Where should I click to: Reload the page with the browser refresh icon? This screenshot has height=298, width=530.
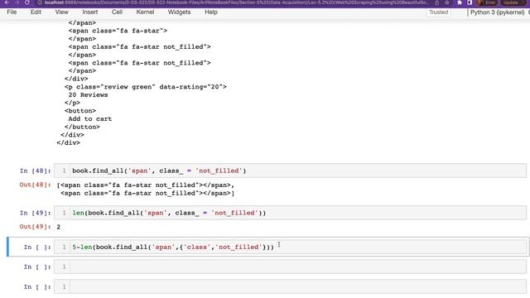[x=27, y=2]
